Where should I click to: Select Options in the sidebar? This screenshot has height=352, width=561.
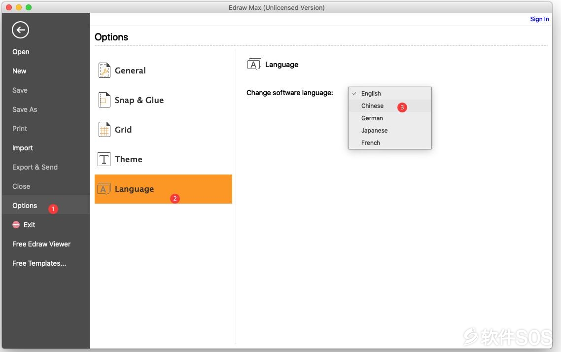pyautogui.click(x=46, y=206)
